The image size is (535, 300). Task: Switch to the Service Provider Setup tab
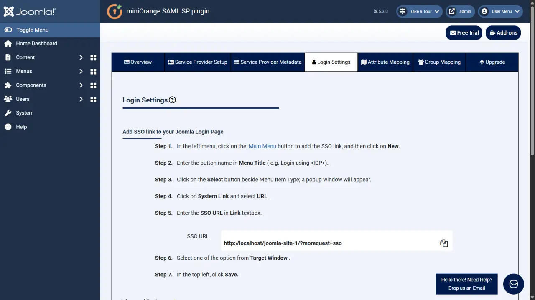197,62
